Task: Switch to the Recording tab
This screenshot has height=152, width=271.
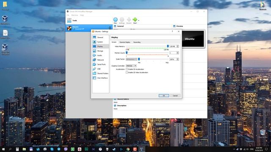Action: click(137, 42)
